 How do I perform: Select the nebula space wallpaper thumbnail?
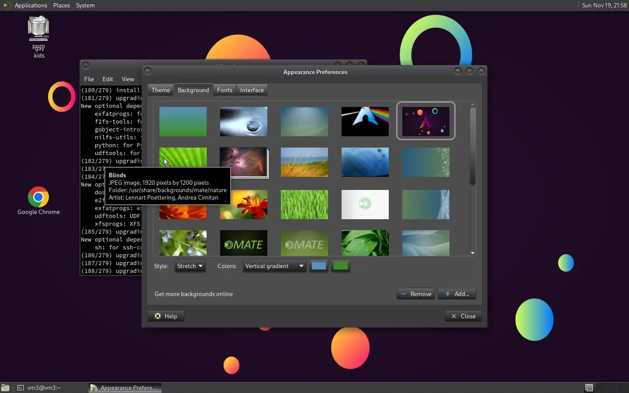244,162
